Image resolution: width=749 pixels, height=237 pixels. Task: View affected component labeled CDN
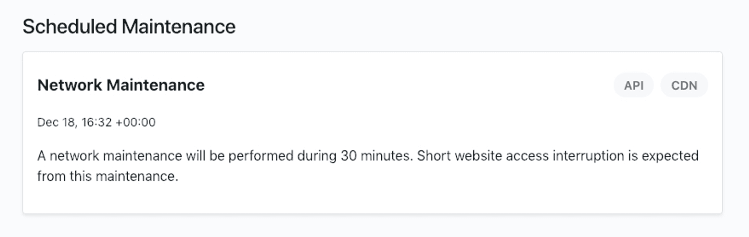(x=683, y=85)
